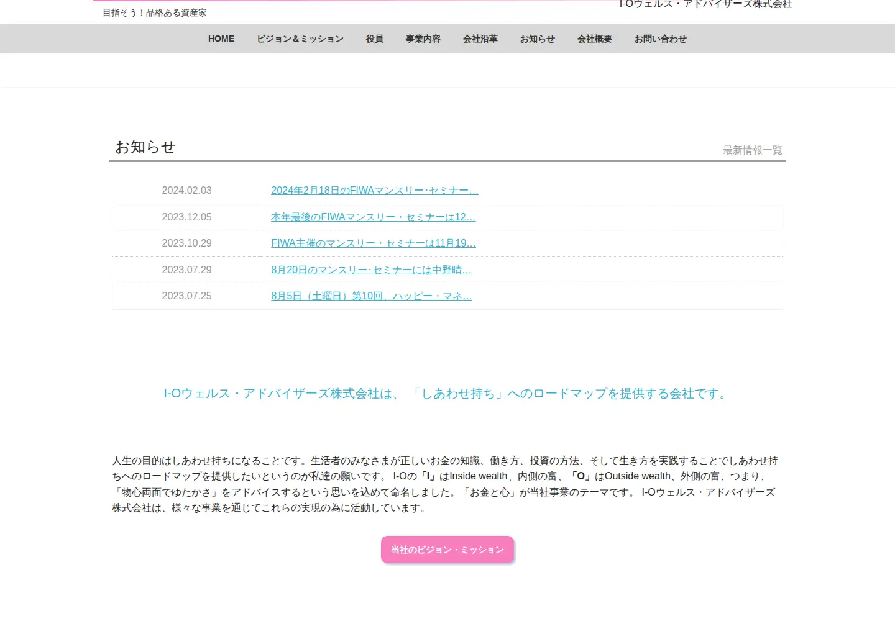Open the 会社概要 page
Screen dimensions: 895x621
595,39
